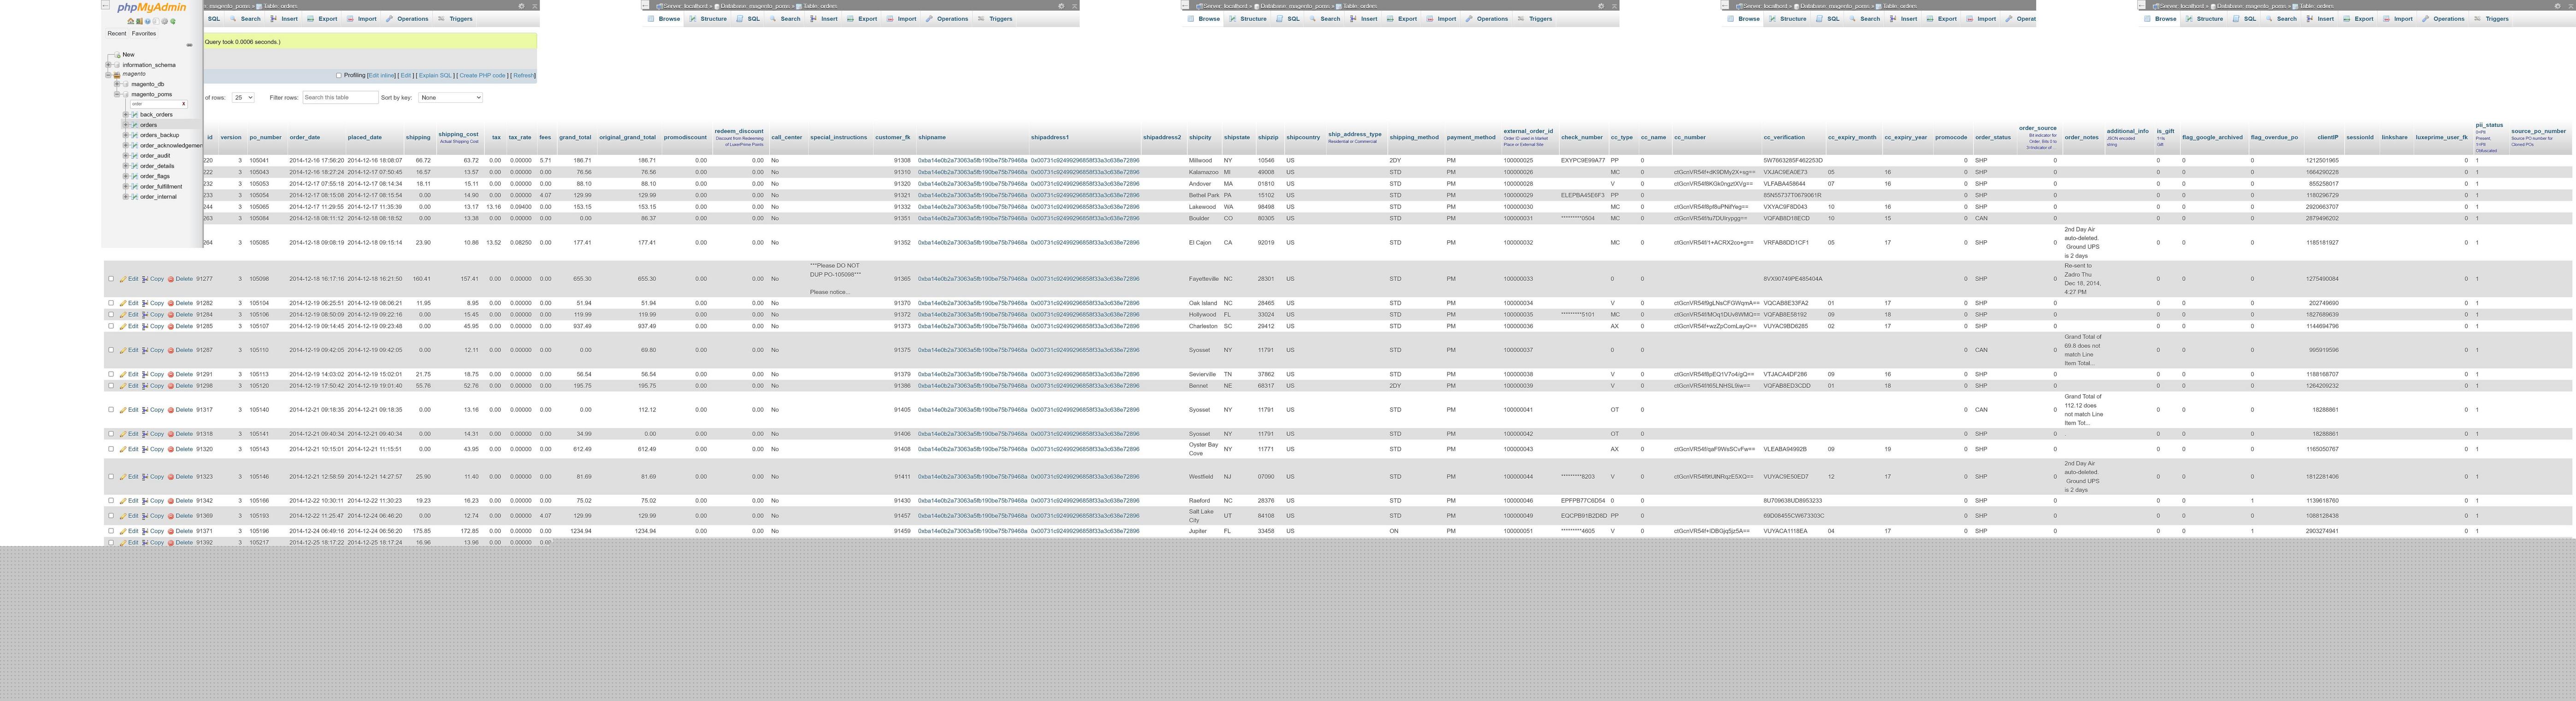Click the Edit pencil icon for row 91369
Image resolution: width=2576 pixels, height=701 pixels.
(x=123, y=516)
